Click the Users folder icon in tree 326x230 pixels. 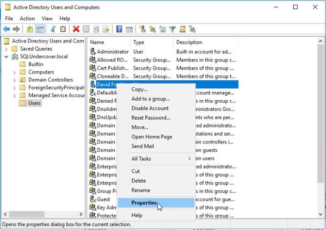pos(22,103)
